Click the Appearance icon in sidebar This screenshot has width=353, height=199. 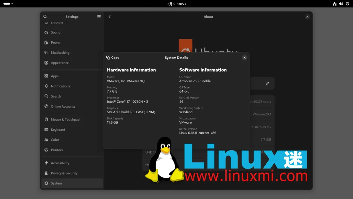pos(46,63)
